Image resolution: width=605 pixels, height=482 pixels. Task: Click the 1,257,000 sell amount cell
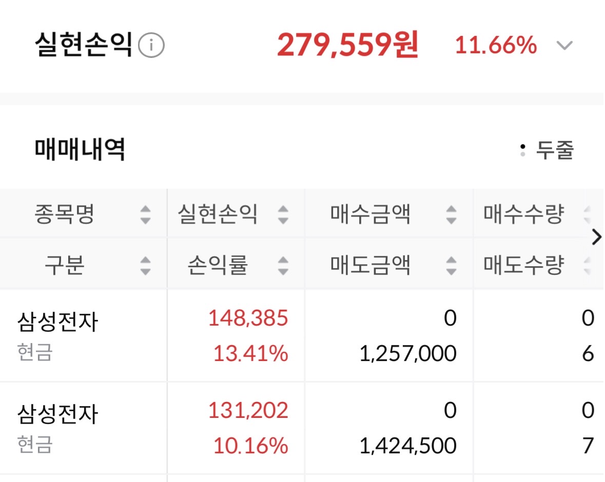click(407, 354)
